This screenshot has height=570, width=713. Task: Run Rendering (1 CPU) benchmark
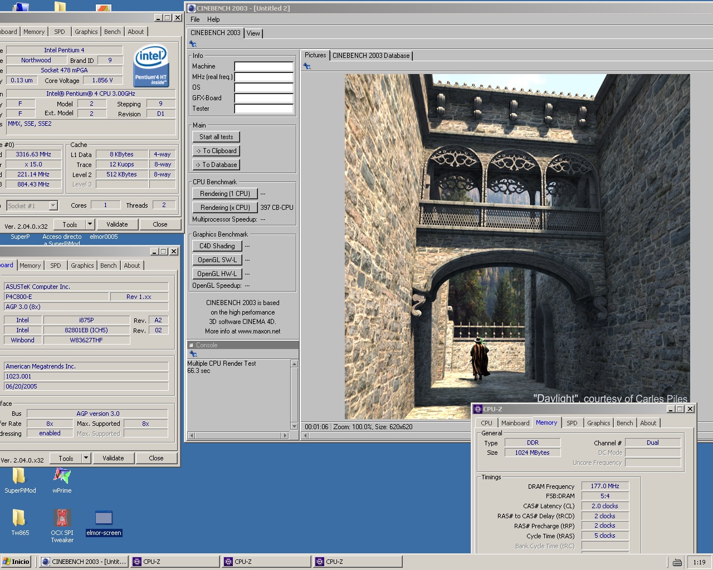pyautogui.click(x=225, y=194)
